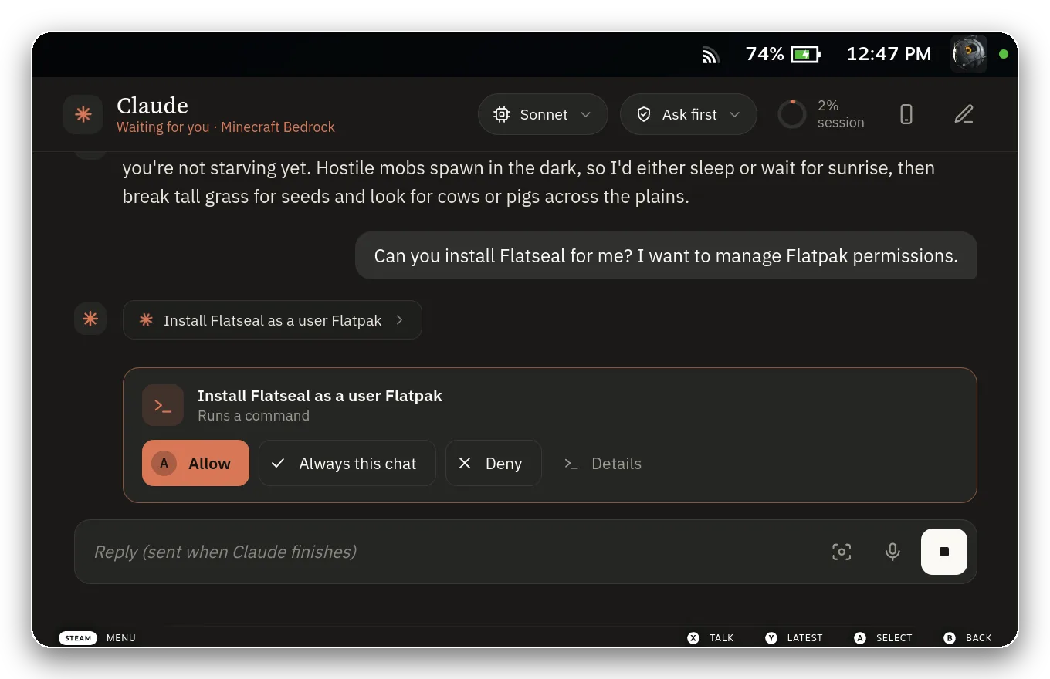Stop Claude's response with stop button
The image size is (1050, 679).
pyautogui.click(x=944, y=552)
